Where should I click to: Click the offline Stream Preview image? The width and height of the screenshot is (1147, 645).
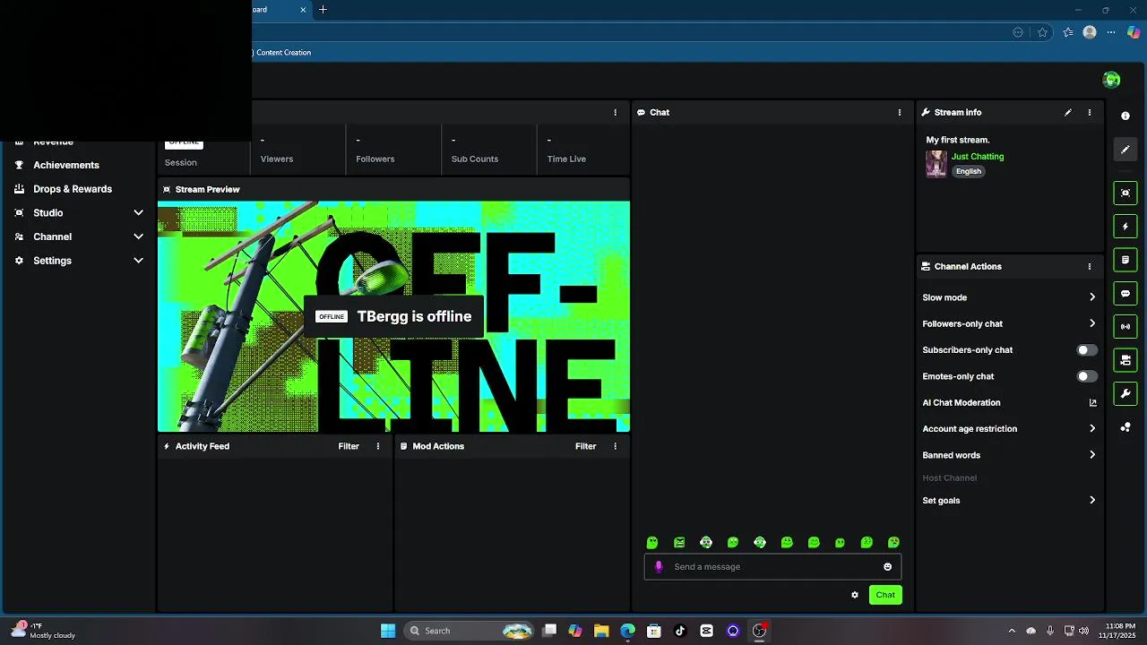(x=393, y=316)
